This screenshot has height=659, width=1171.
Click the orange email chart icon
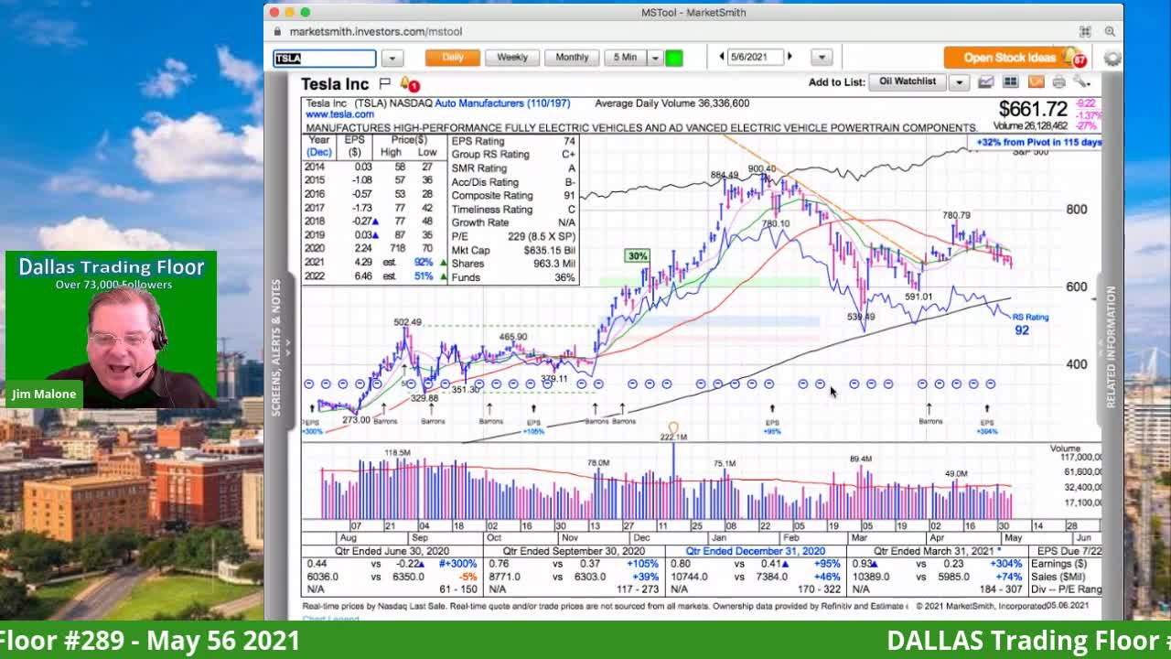pyautogui.click(x=1036, y=82)
